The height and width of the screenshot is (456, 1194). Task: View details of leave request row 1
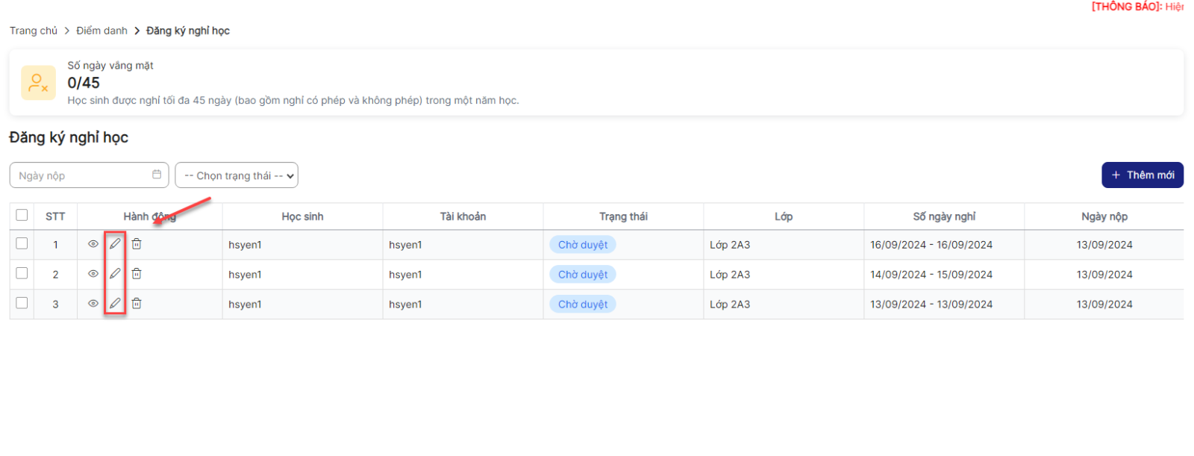tap(93, 244)
